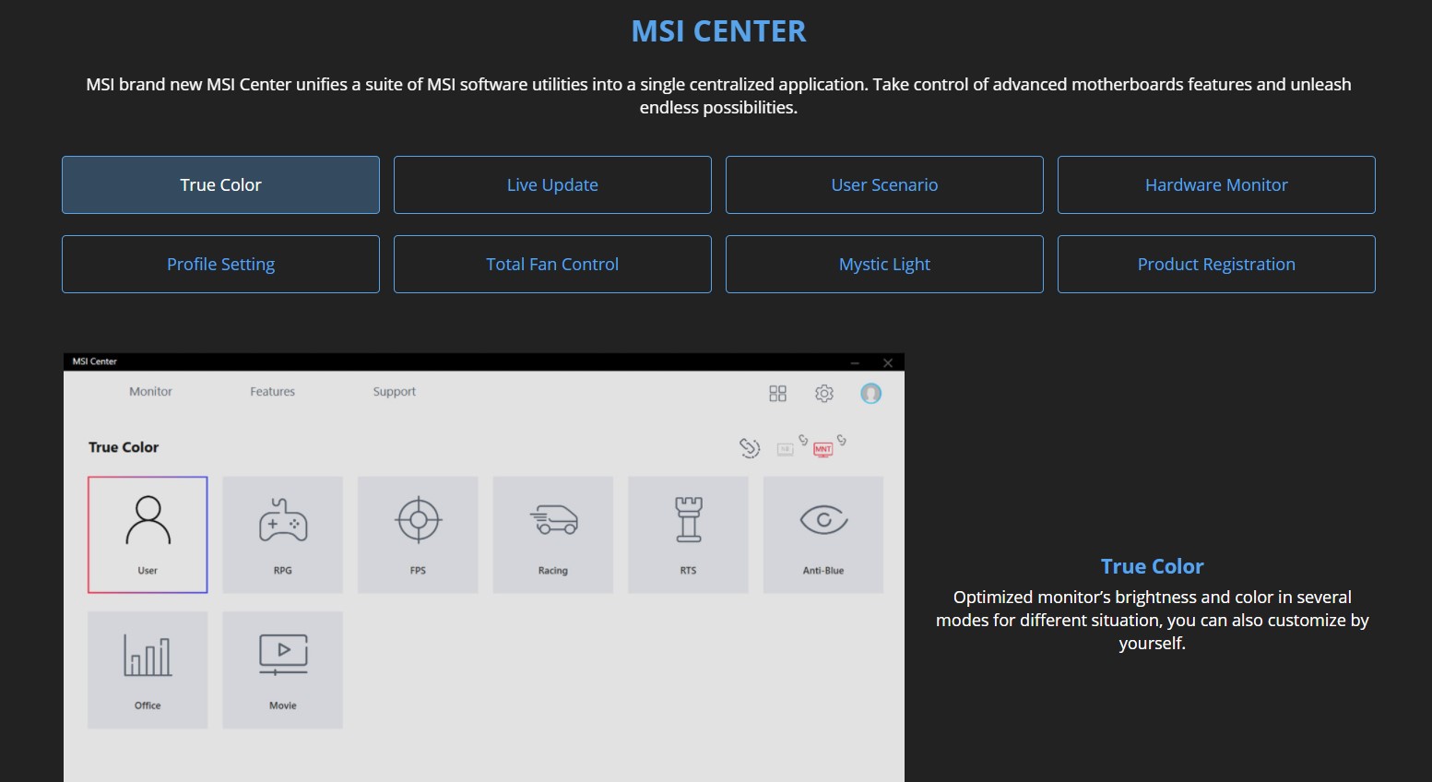This screenshot has width=1432, height=782.
Task: Open the settings gear in MSI Center
Action: [x=823, y=394]
